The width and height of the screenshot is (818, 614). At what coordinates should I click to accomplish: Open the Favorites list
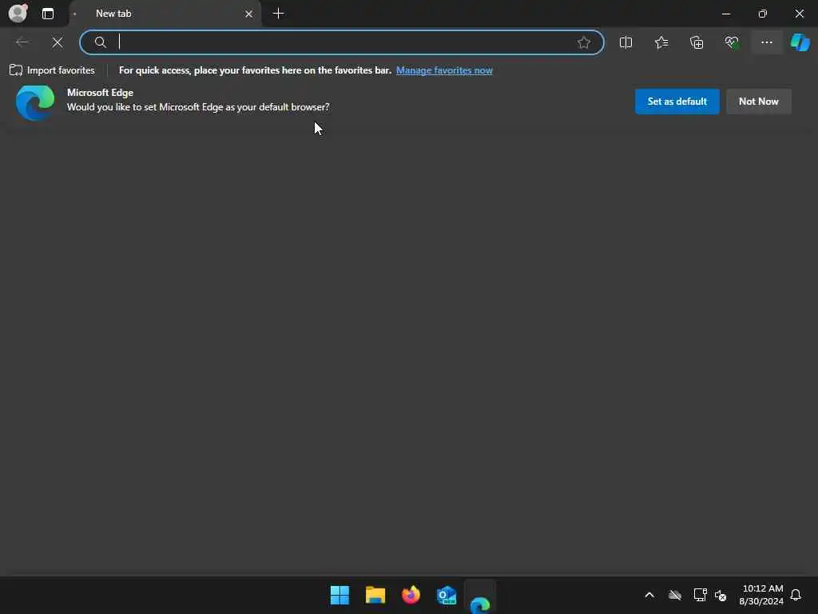pyautogui.click(x=661, y=42)
